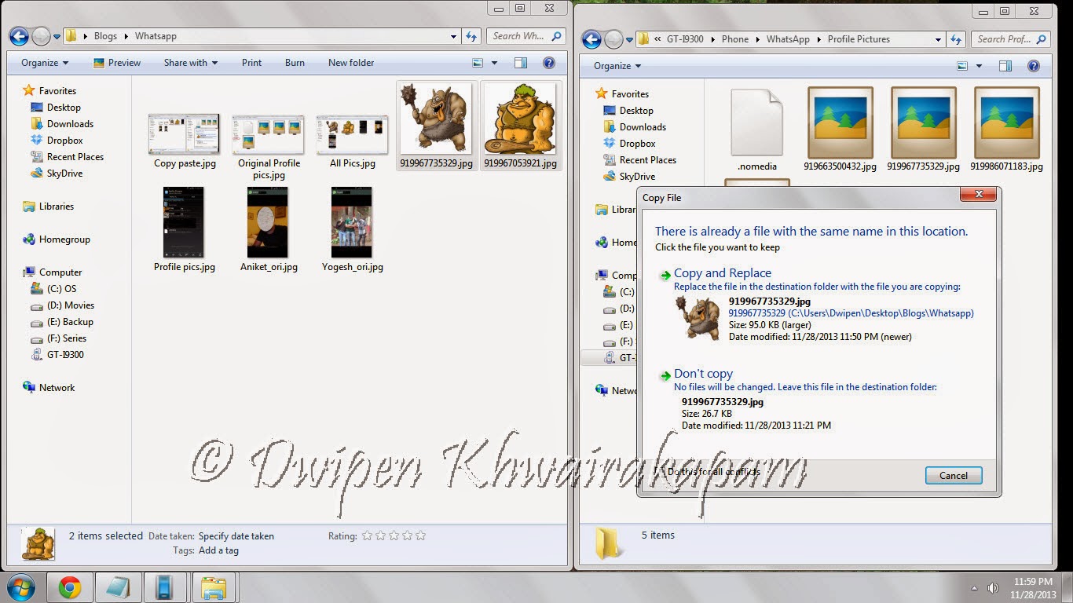The width and height of the screenshot is (1073, 603).
Task: Expand the Share with dropdown
Action: (191, 63)
